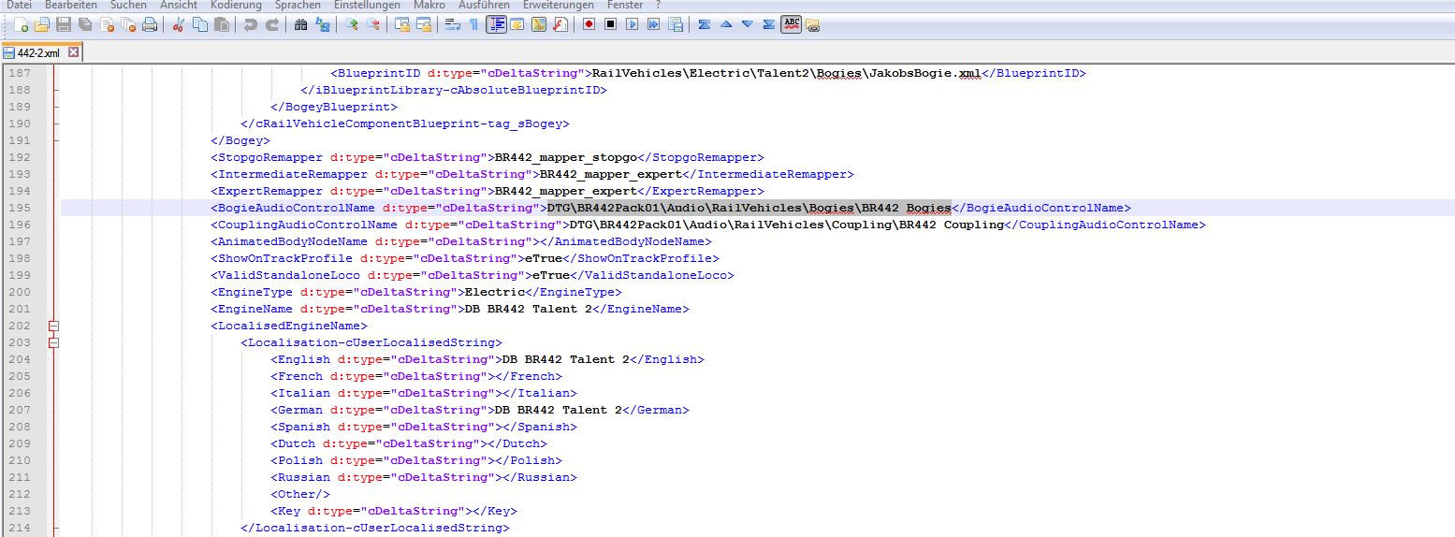Viewport: 1455px width, 537px height.
Task: Open the Suchen menu
Action: [x=128, y=5]
